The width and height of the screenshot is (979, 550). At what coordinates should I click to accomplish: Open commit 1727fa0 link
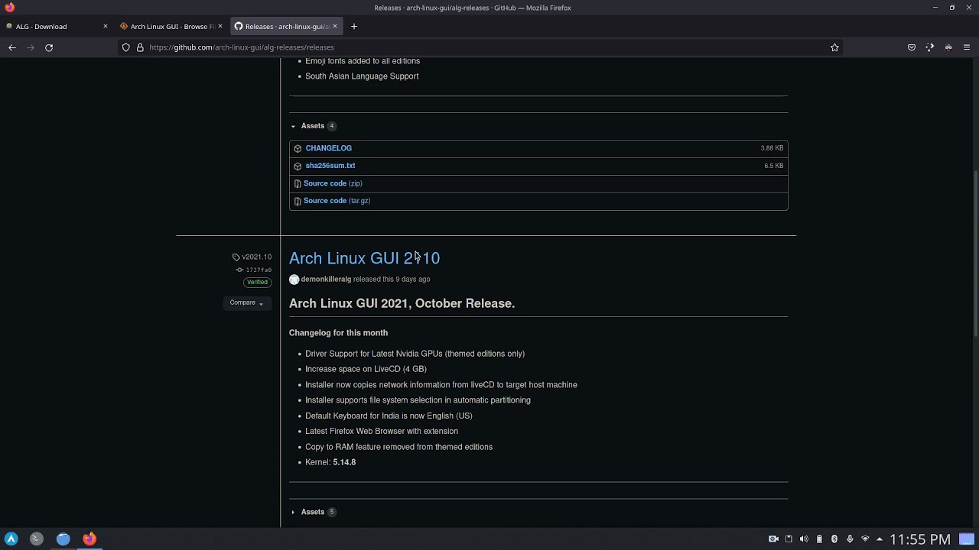click(253, 270)
